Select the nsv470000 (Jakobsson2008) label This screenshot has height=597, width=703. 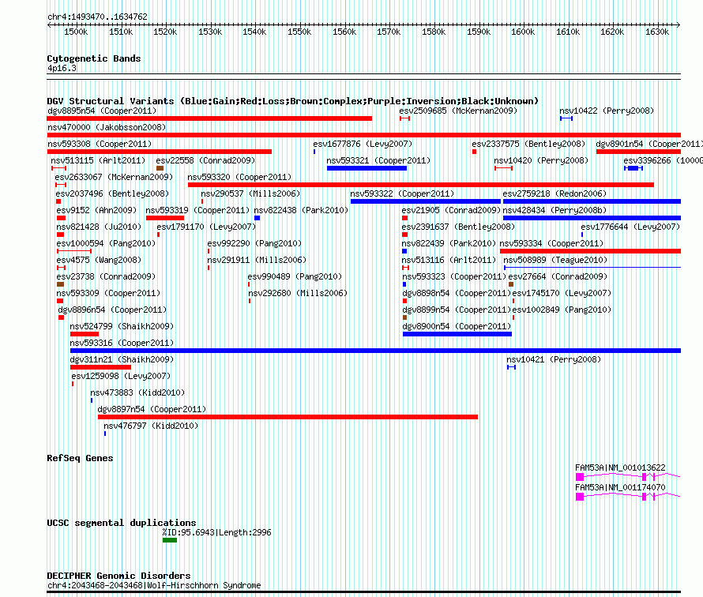click(107, 127)
